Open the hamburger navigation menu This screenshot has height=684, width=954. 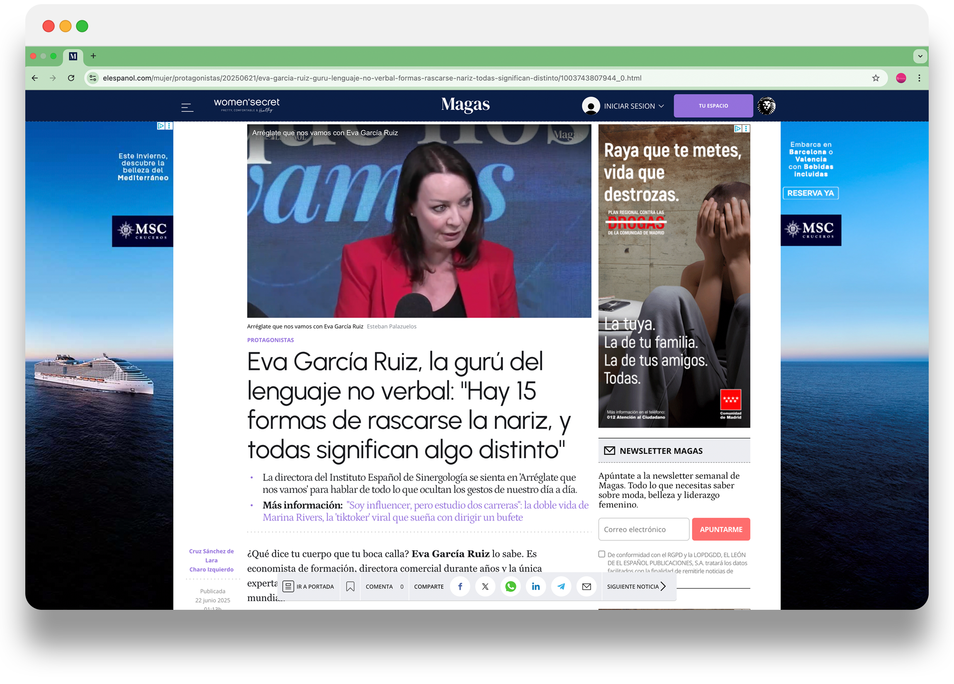(x=187, y=108)
